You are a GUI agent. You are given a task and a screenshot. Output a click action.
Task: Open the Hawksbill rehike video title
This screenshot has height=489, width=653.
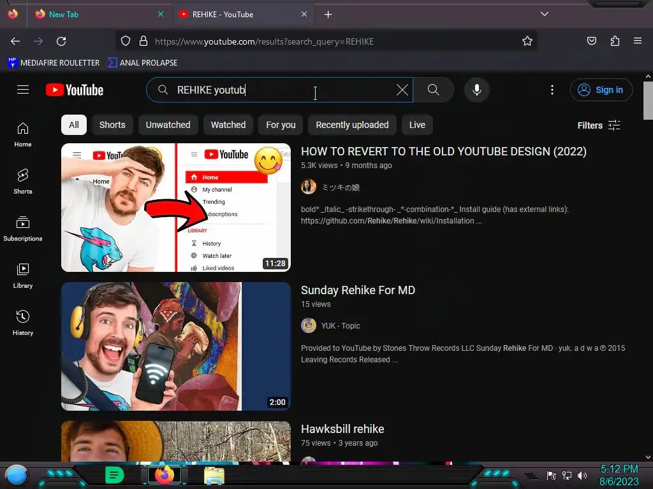click(x=342, y=429)
